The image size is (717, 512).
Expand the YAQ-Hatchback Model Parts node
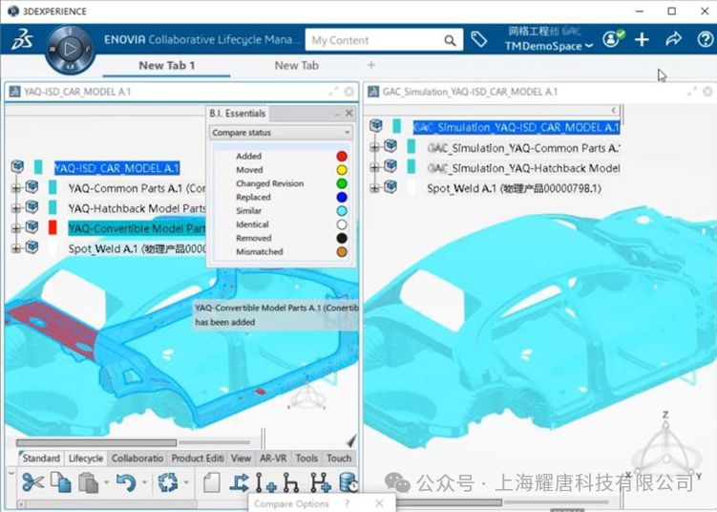point(16,207)
